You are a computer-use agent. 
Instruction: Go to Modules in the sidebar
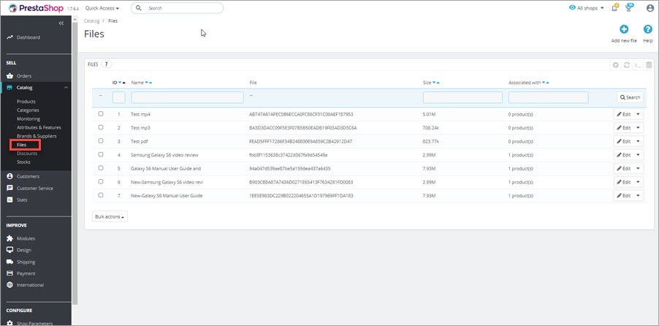[x=26, y=238]
